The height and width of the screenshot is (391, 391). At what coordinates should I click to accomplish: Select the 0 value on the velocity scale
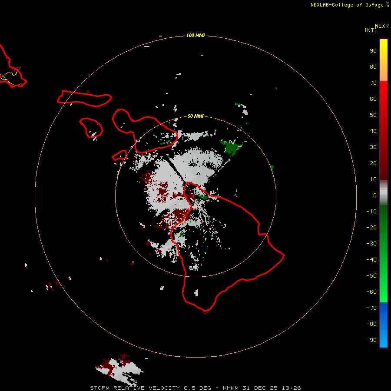pos(375,195)
